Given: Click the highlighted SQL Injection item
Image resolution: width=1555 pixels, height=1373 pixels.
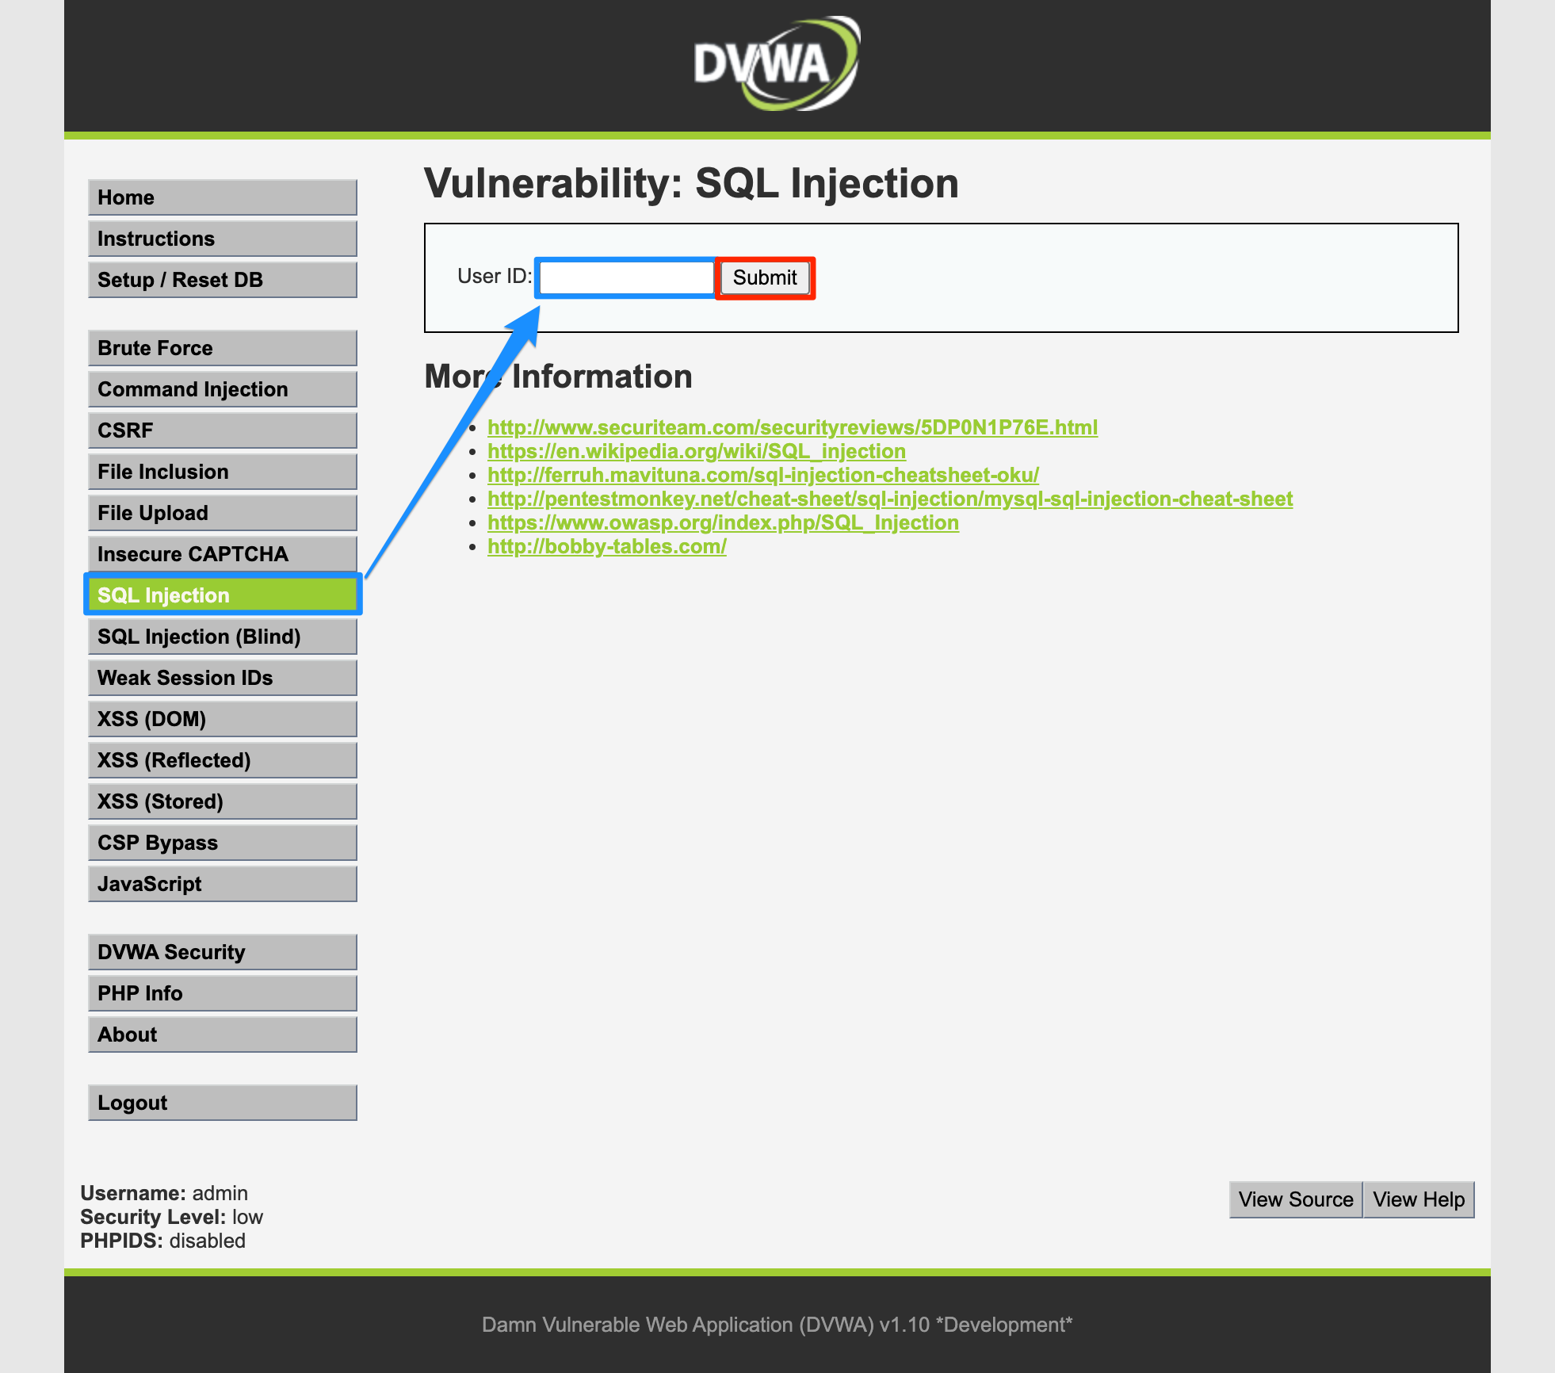Looking at the screenshot, I should [x=223, y=595].
